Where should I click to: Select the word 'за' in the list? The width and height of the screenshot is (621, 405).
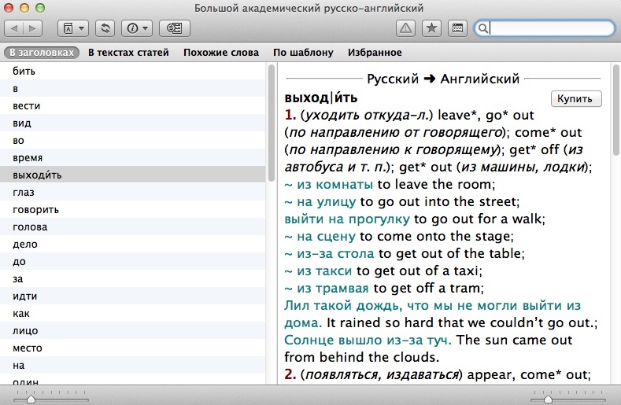click(133, 278)
